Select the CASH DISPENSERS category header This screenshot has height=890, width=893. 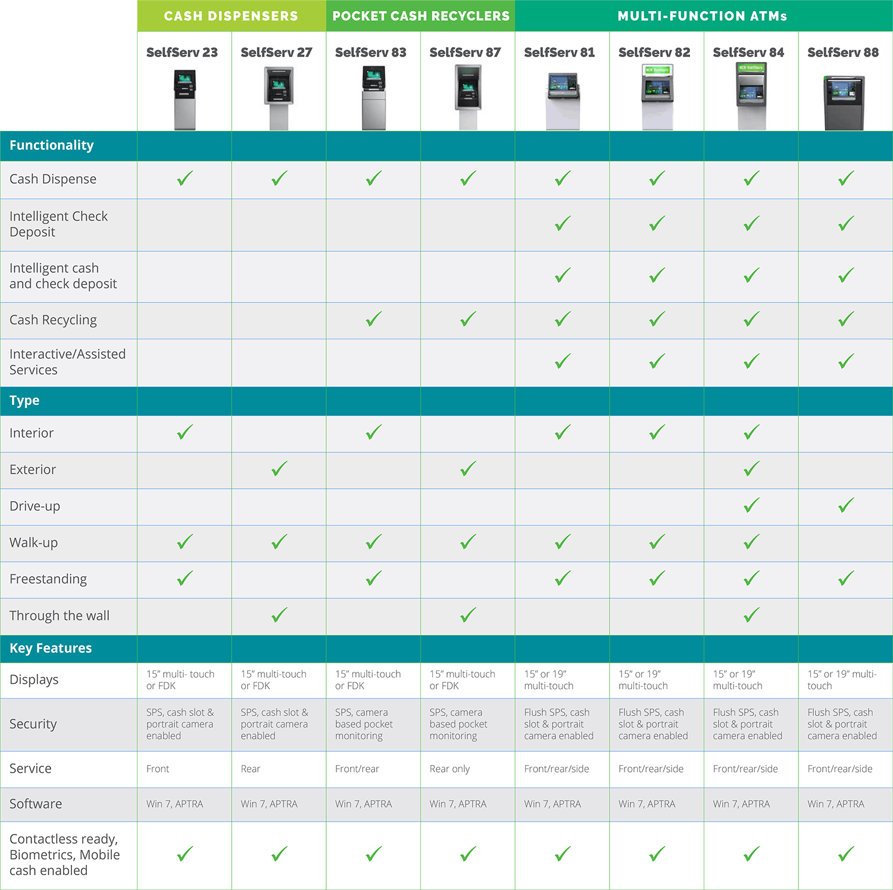pyautogui.click(x=232, y=16)
